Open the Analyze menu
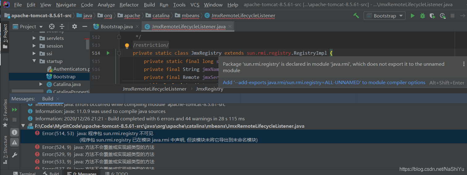Viewport: 467px width, 175px height. coord(106,5)
